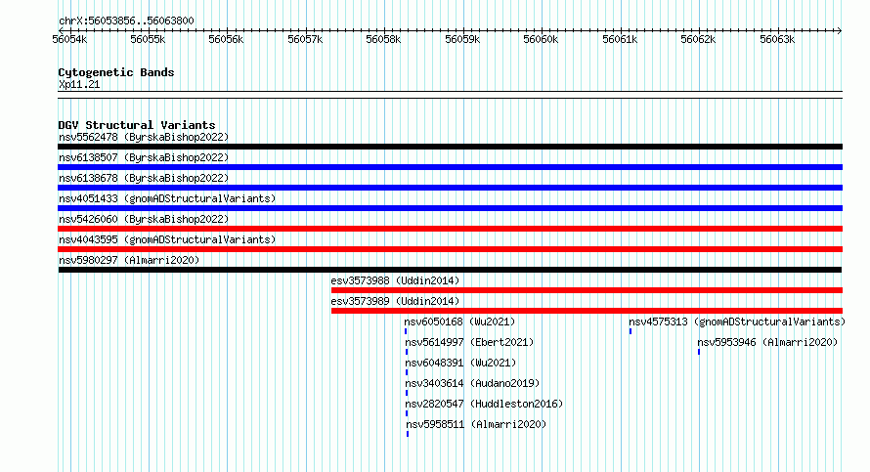Screen dimensions: 870x472
Task: Click the nsv2820547 (Huddleston2016) label
Action: pos(484,405)
